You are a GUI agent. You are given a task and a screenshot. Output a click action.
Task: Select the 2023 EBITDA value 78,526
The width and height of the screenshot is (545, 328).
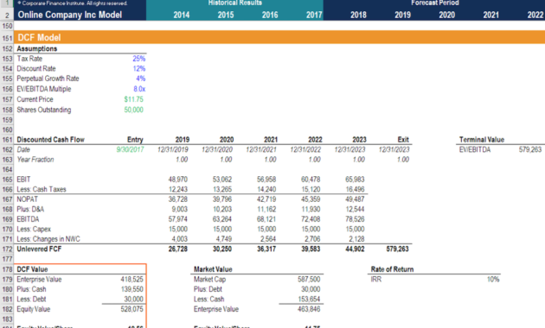[355, 219]
